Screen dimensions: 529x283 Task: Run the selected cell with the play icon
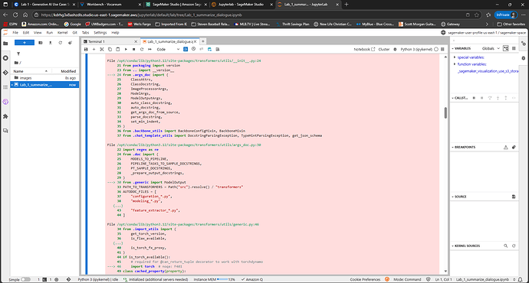126,49
